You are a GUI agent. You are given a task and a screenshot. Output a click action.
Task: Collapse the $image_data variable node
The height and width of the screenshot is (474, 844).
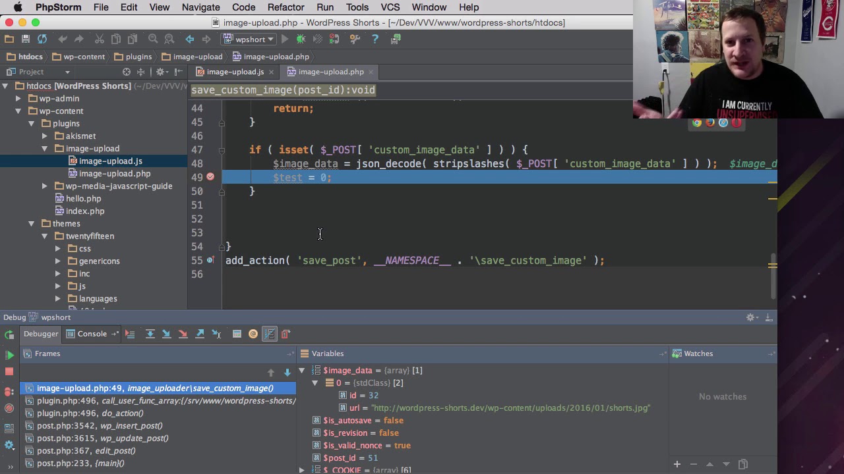(302, 371)
